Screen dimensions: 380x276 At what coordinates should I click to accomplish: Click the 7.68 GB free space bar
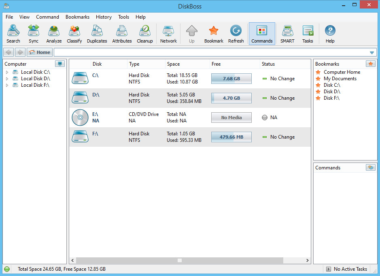pos(231,79)
